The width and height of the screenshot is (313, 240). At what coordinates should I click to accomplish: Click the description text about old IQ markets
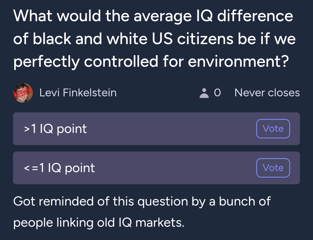[x=142, y=212]
